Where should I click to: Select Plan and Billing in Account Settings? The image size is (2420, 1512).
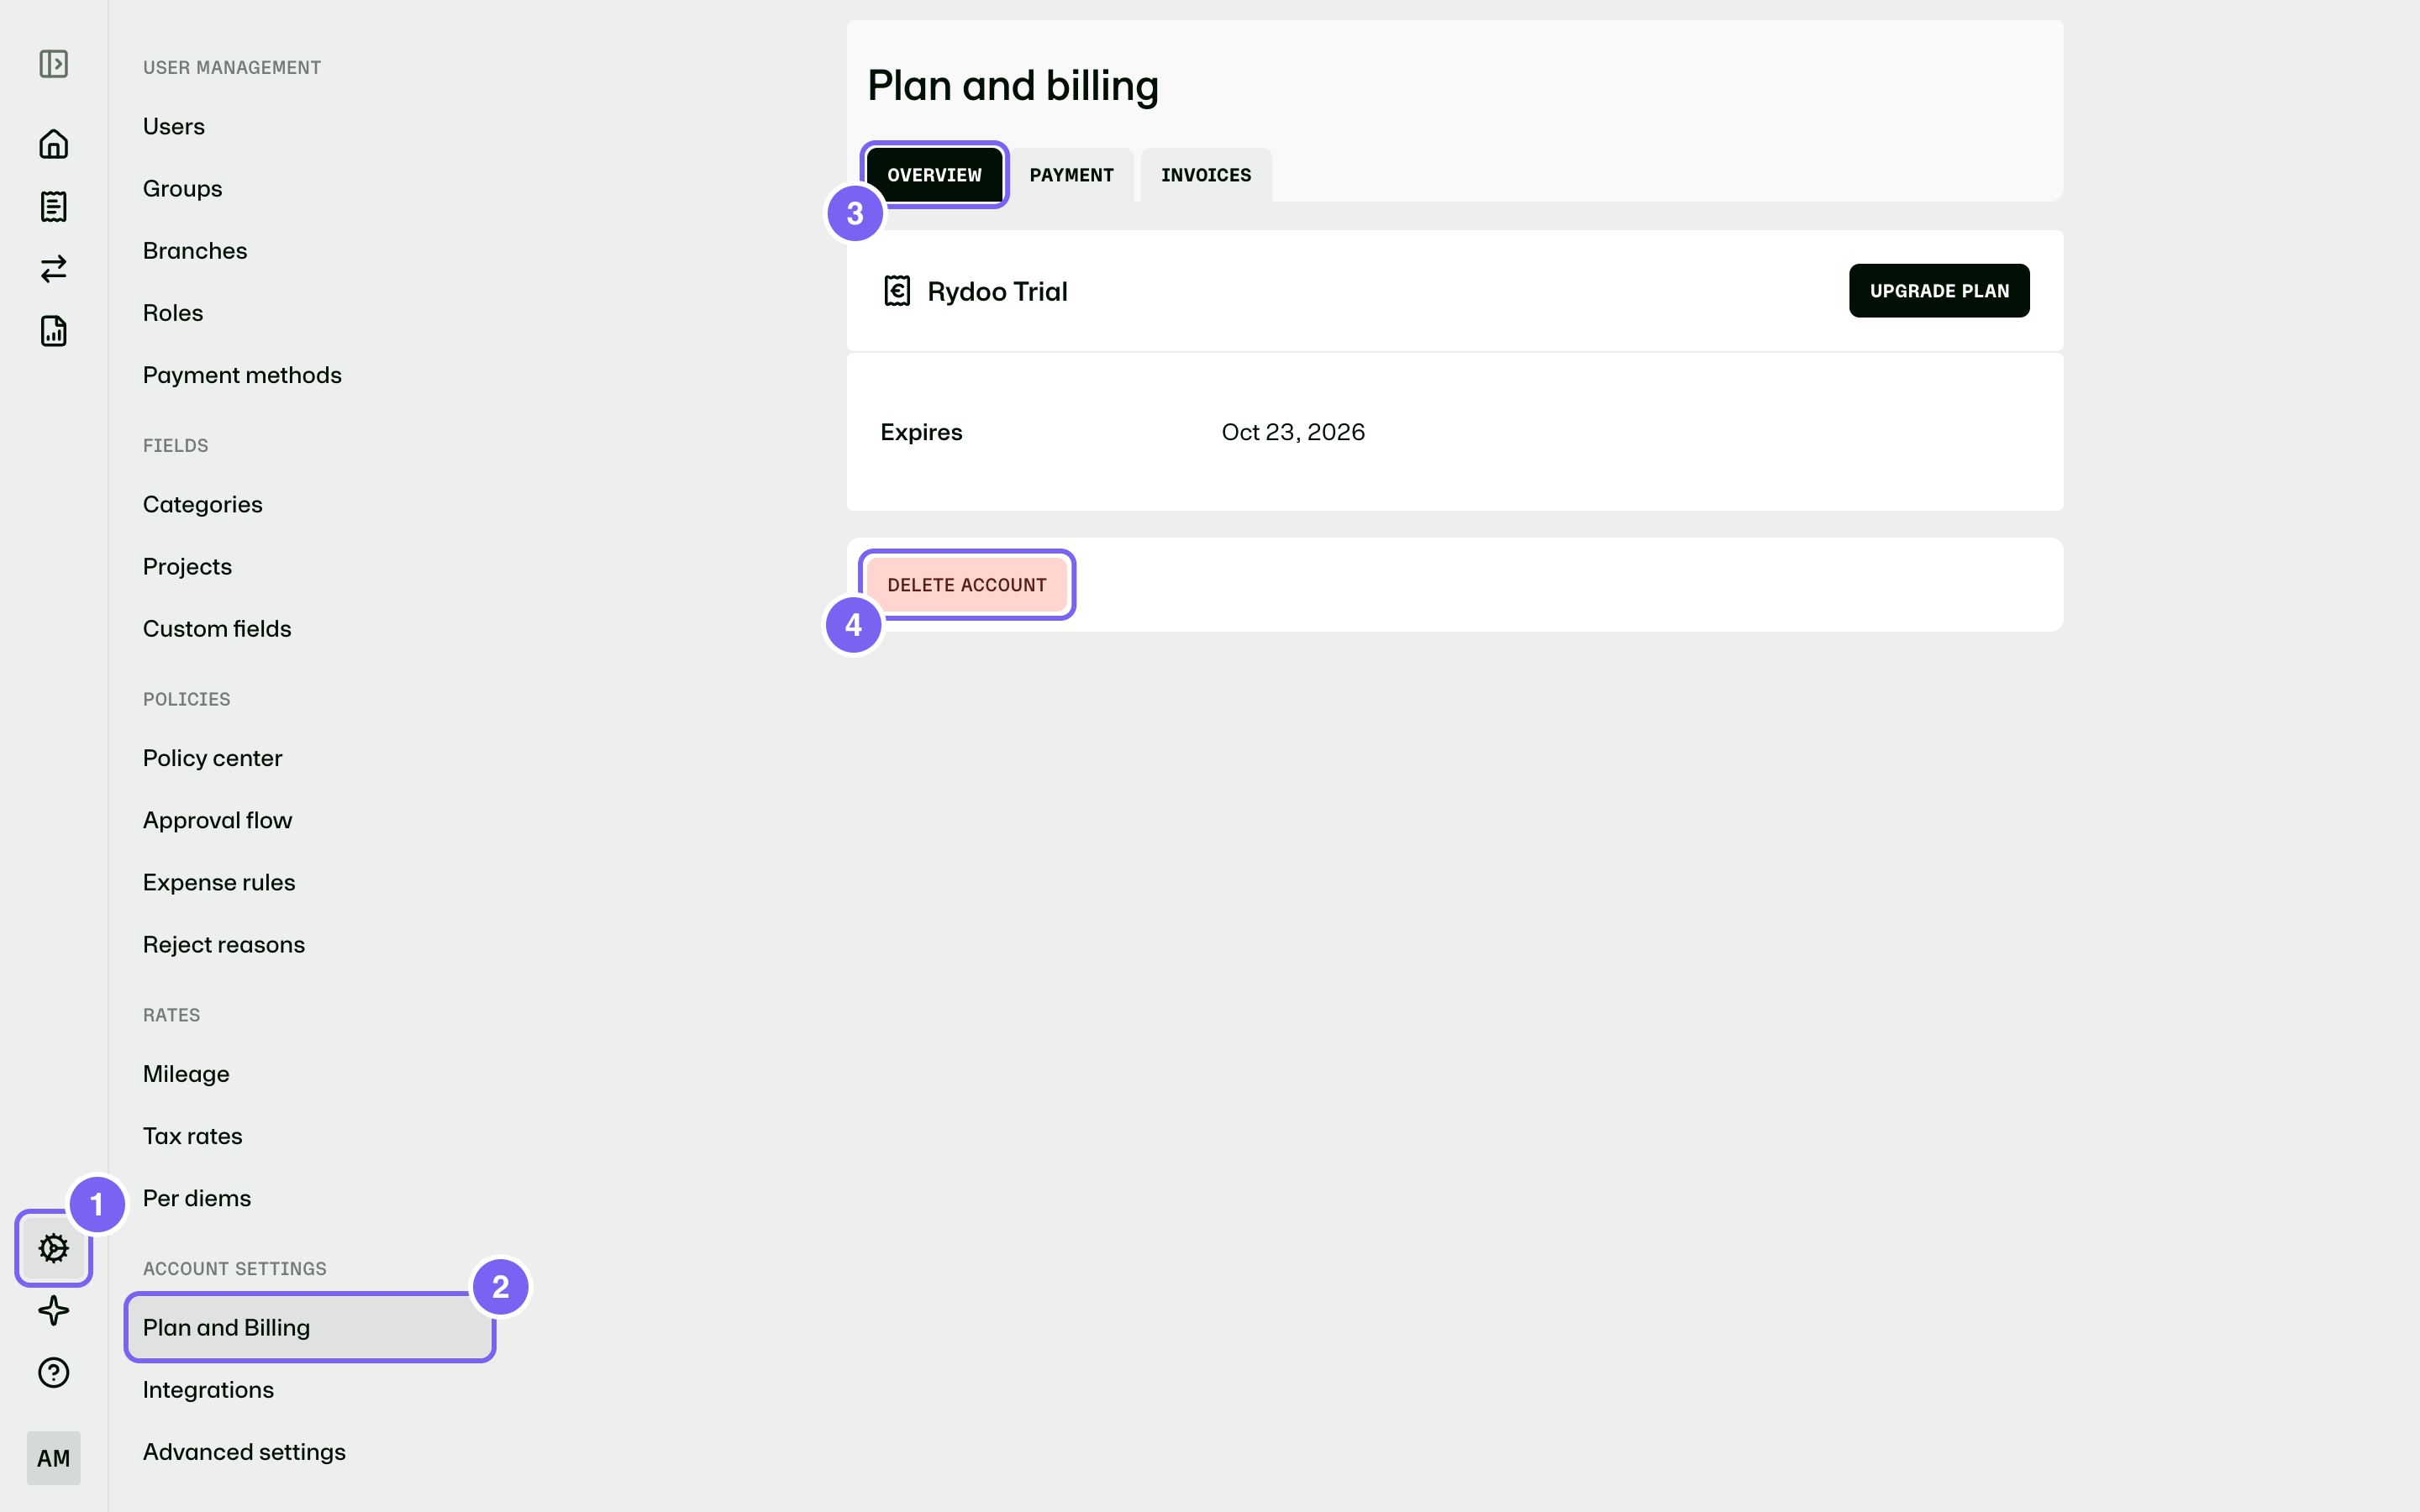click(x=310, y=1327)
